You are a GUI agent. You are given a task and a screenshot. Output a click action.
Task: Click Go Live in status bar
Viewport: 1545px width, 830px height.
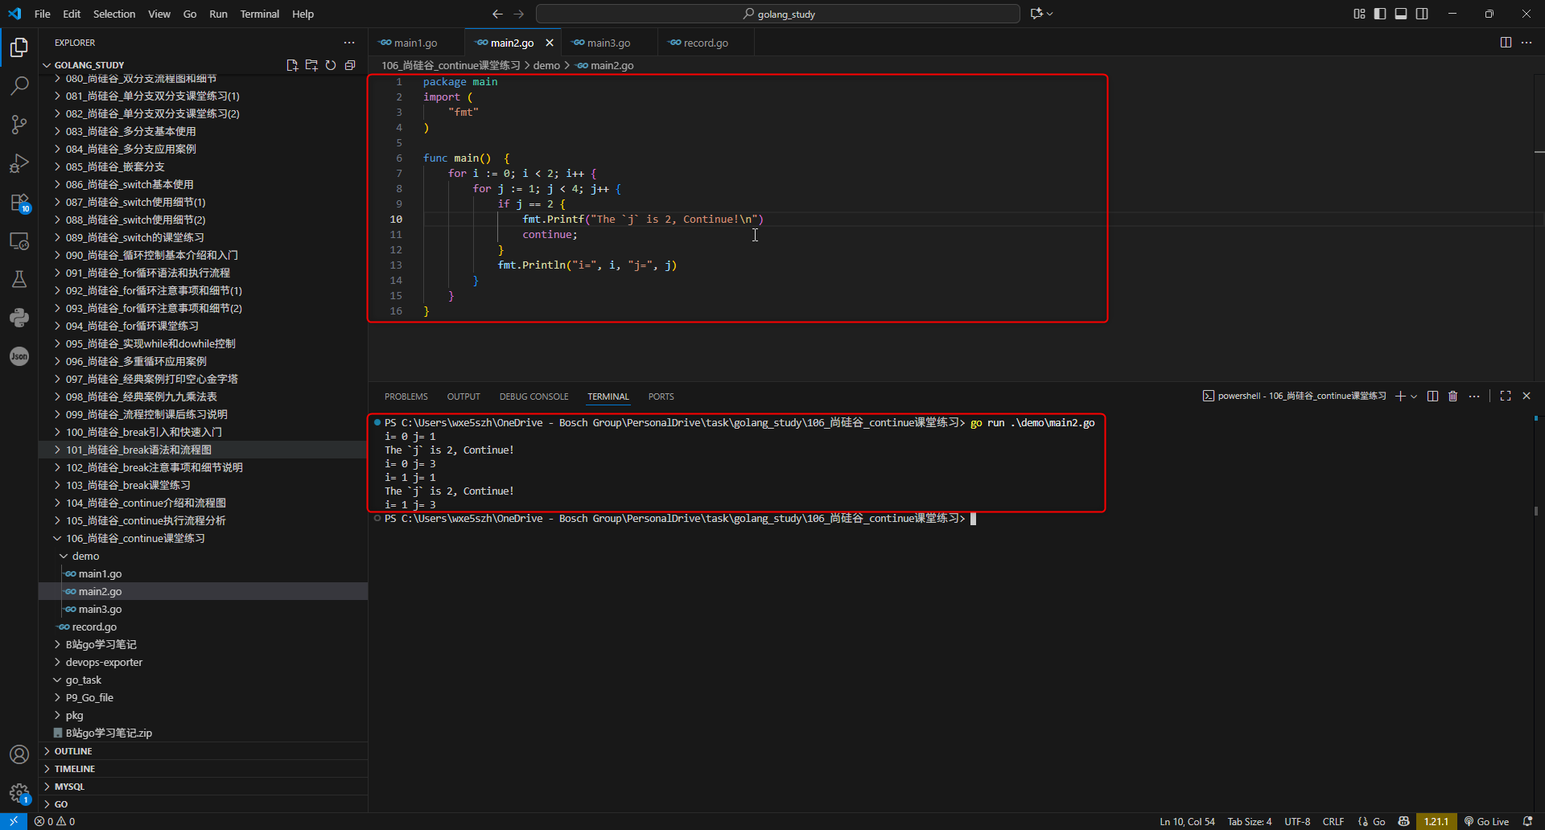coord(1486,821)
